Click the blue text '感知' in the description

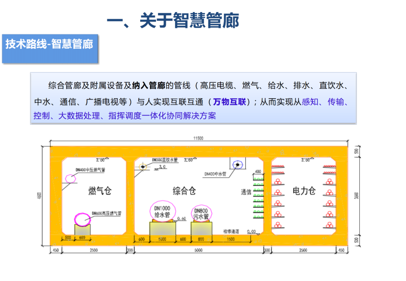tap(310, 102)
